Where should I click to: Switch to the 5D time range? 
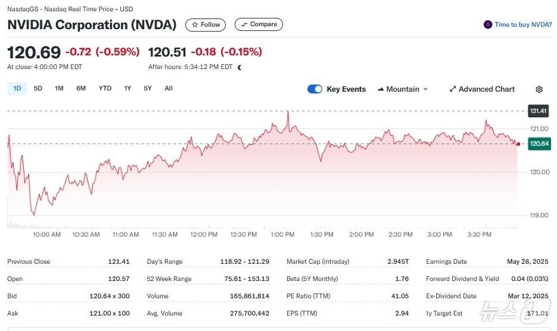coord(38,89)
